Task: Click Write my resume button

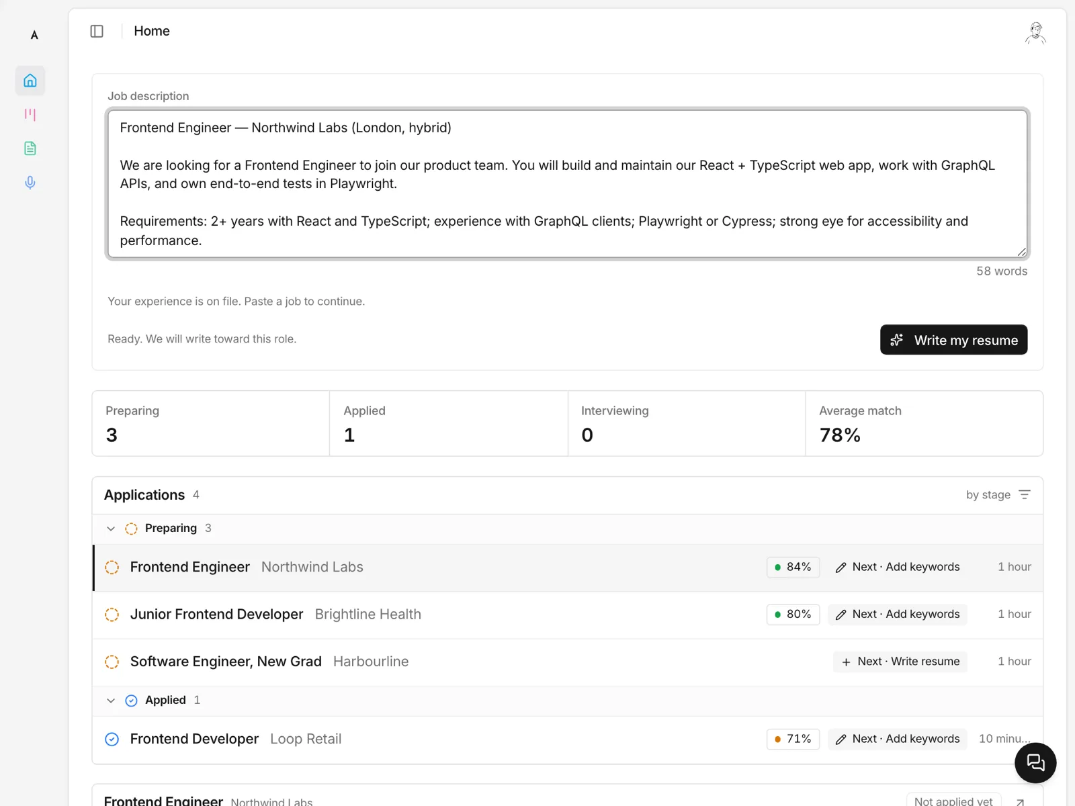Action: 953,340
